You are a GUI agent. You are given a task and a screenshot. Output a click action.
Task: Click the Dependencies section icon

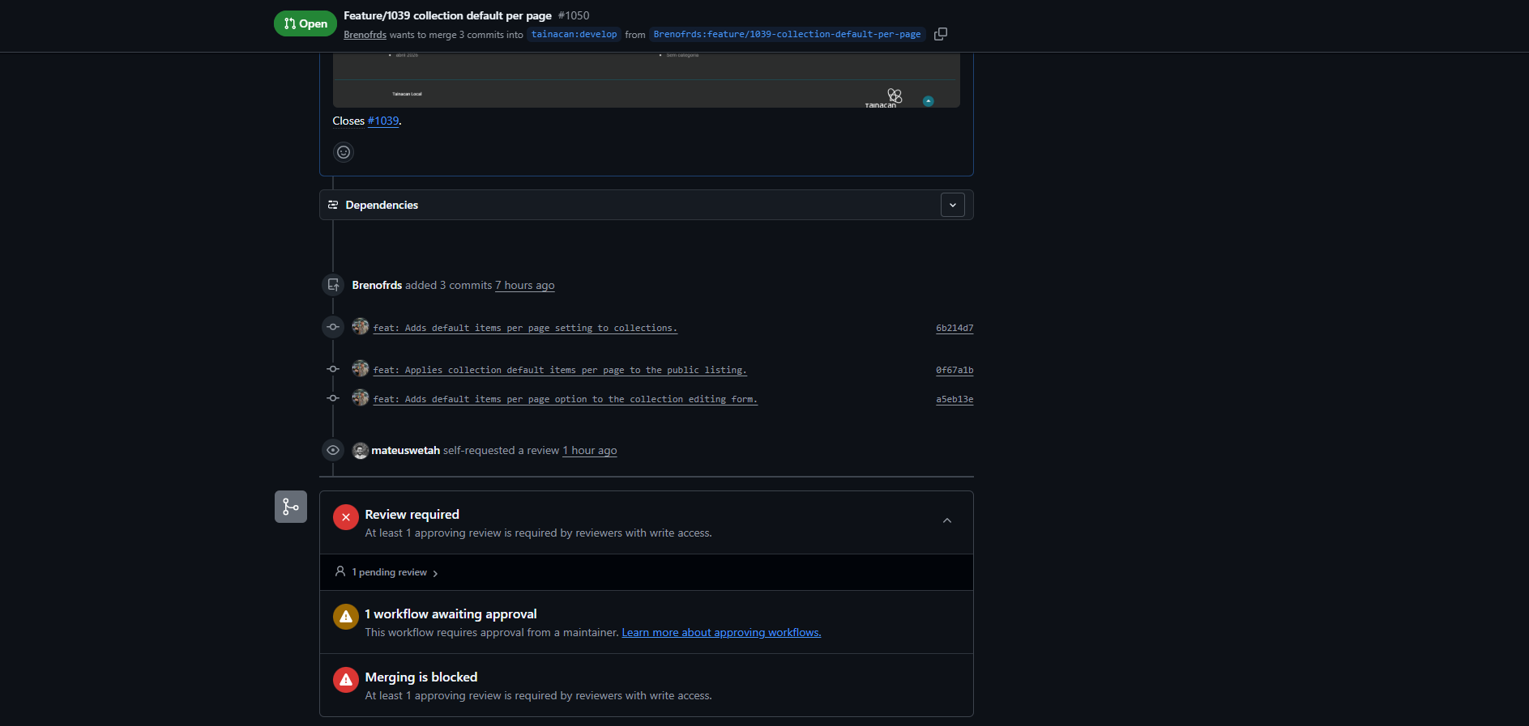click(x=333, y=205)
